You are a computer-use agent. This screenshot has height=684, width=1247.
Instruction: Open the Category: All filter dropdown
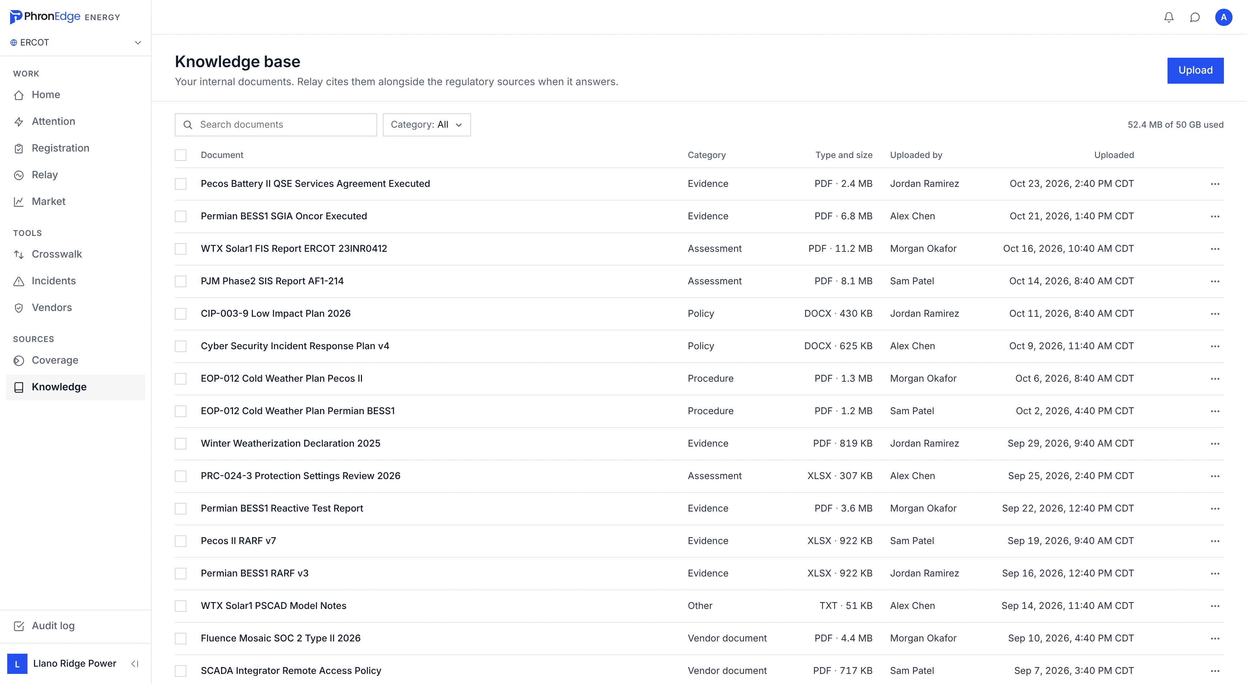pyautogui.click(x=427, y=125)
